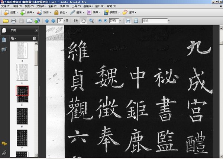Click the Forms (表单) toolbar icon
The image size is (223, 159).
(x=89, y=13)
